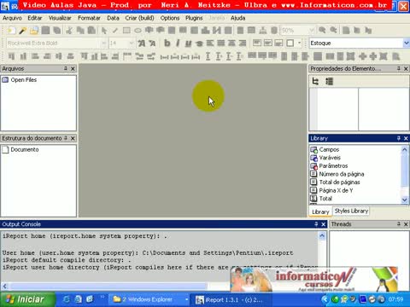
Task: Click the Open file folder icon
Action: tap(34, 31)
